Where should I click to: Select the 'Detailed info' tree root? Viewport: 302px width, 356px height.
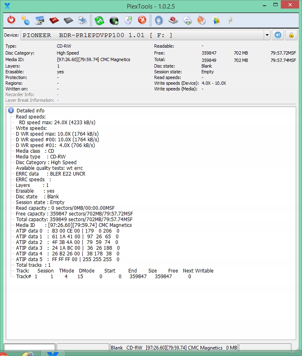coord(31,110)
